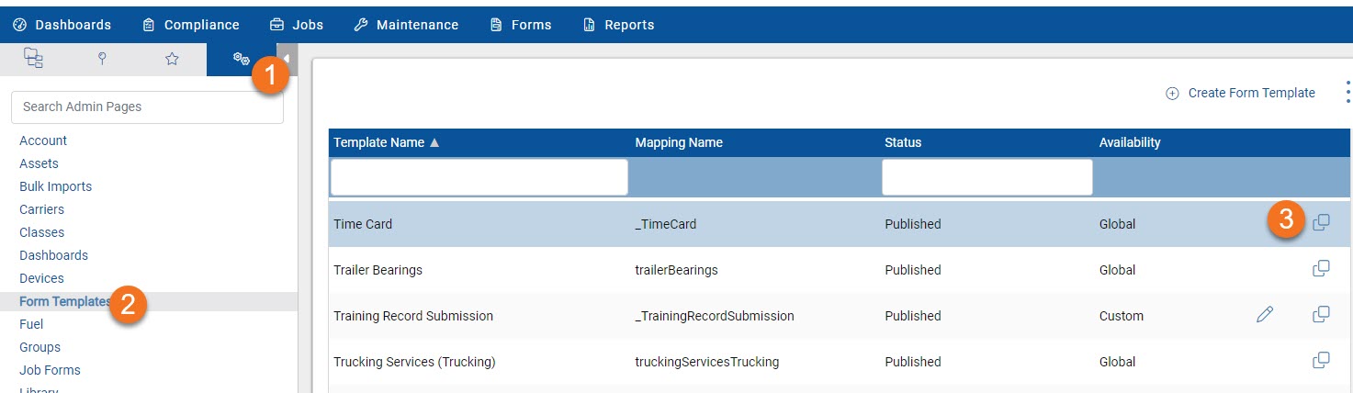Click Create Form Template button
The height and width of the screenshot is (393, 1353).
pyautogui.click(x=1240, y=93)
